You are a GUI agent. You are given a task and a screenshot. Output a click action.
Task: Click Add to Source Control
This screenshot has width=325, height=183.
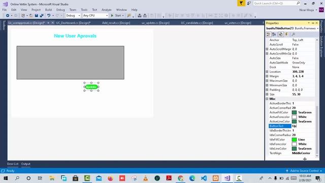pyautogui.click(x=304, y=171)
